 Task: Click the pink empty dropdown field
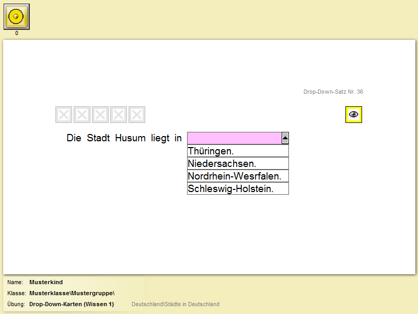[234, 138]
